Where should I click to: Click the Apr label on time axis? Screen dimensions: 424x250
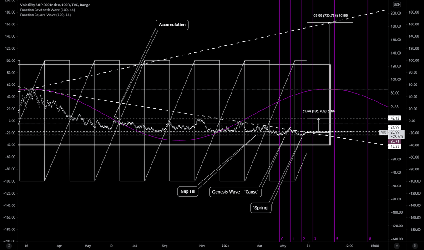[59, 246]
